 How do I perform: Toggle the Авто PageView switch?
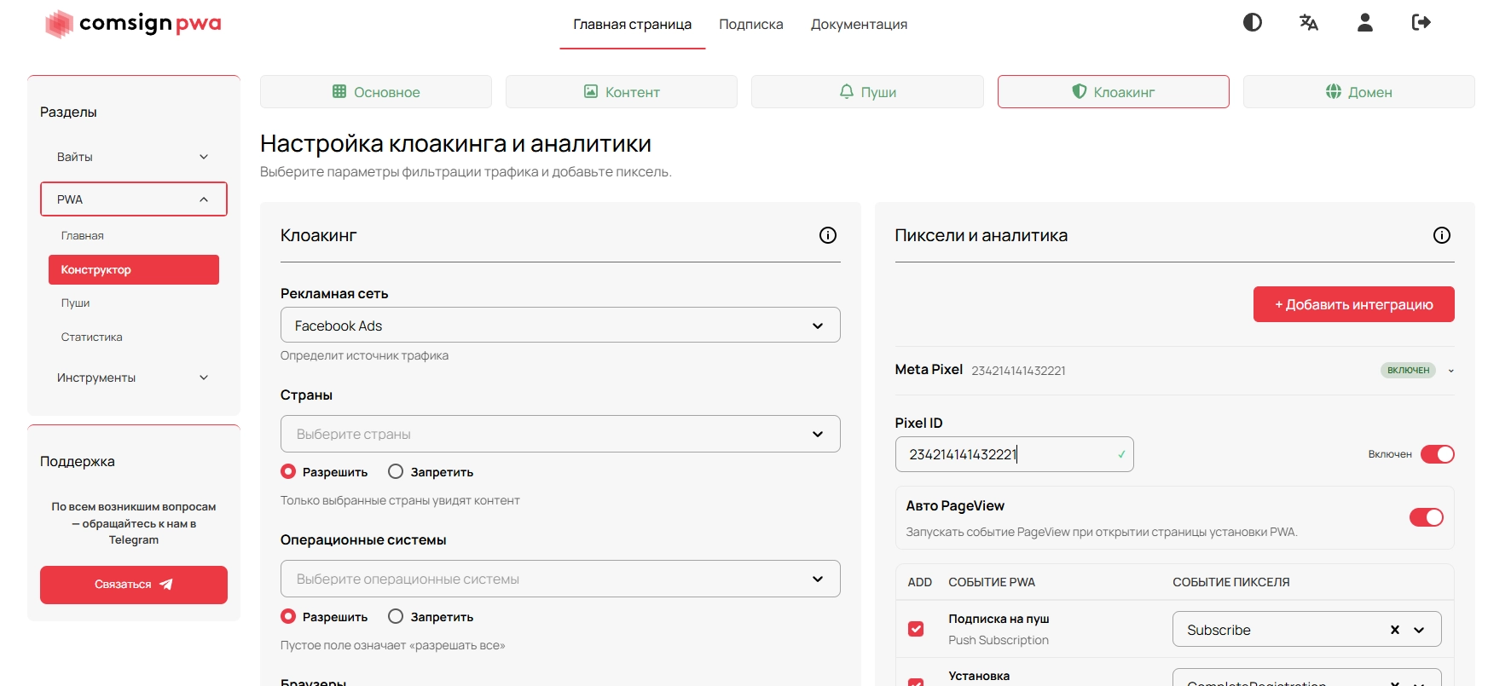tap(1427, 517)
